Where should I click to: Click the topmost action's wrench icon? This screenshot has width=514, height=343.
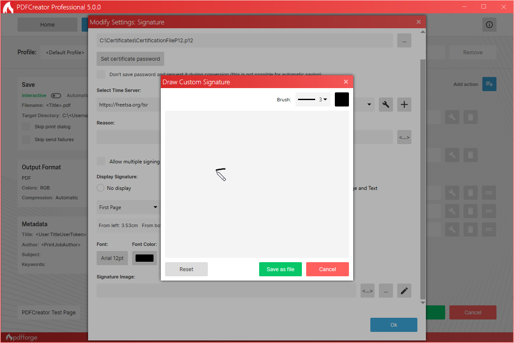pyautogui.click(x=452, y=117)
